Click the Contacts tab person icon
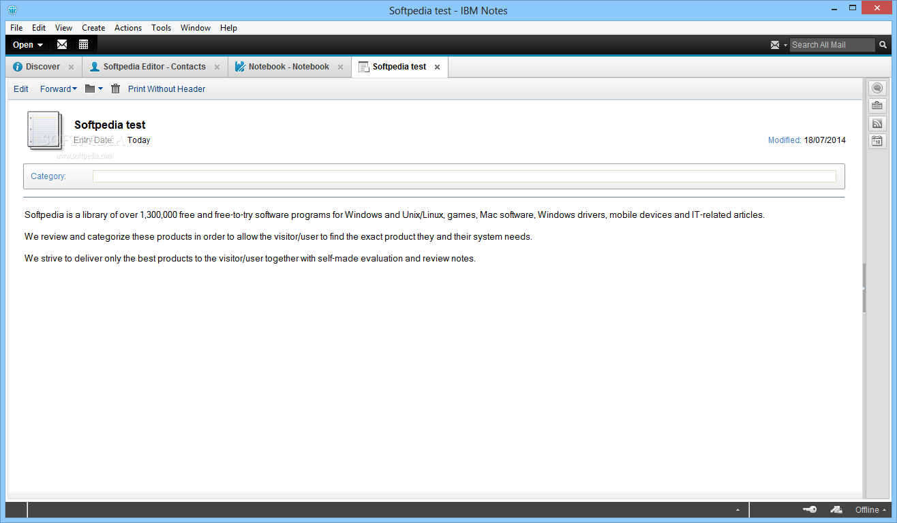Image resolution: width=897 pixels, height=523 pixels. click(x=95, y=67)
